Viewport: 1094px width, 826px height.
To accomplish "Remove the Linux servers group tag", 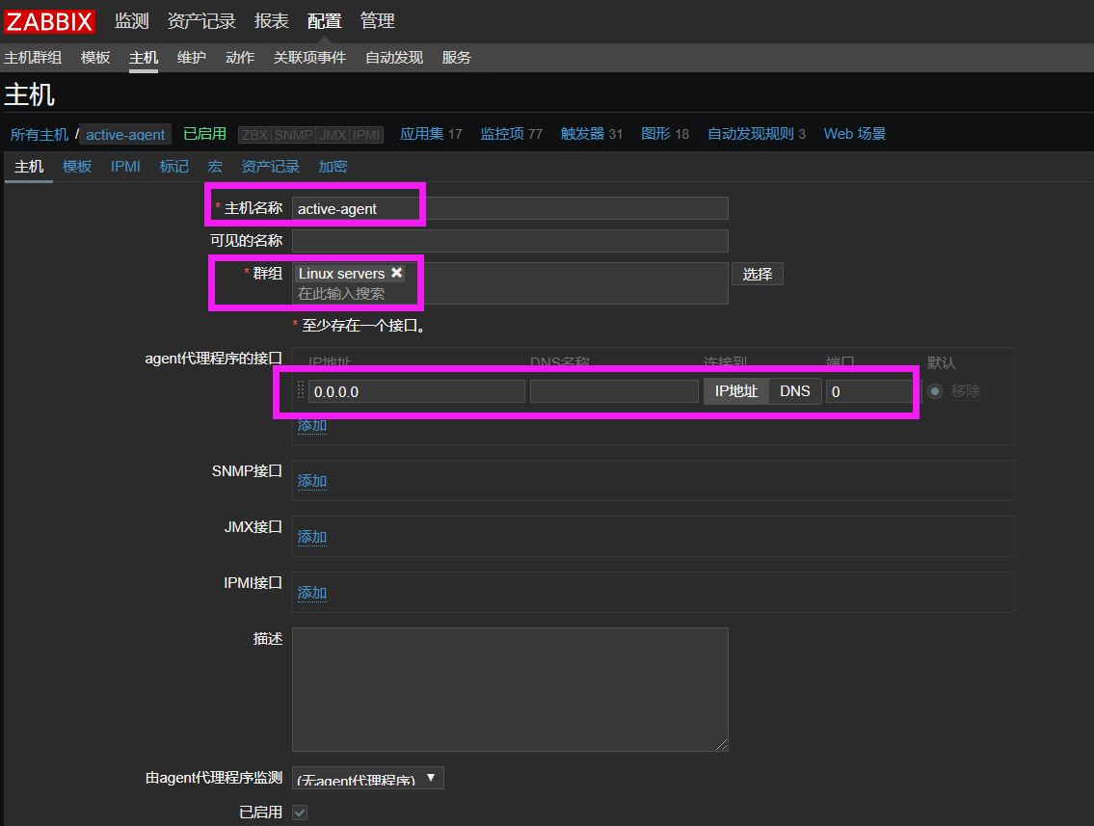I will [x=396, y=273].
